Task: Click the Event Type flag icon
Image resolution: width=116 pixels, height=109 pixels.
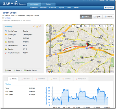Action: (x=6, y=35)
